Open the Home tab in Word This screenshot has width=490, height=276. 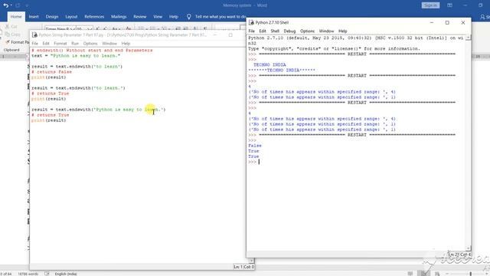click(x=16, y=17)
